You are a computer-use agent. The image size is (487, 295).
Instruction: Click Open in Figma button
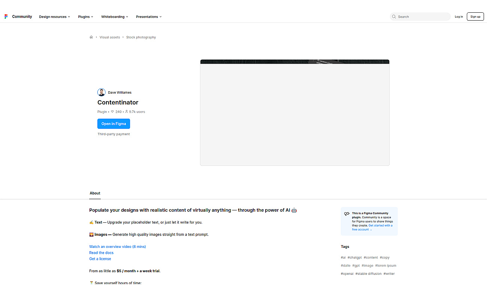pos(114,124)
